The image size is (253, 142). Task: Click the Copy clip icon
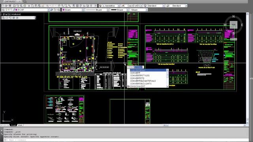point(32,6)
